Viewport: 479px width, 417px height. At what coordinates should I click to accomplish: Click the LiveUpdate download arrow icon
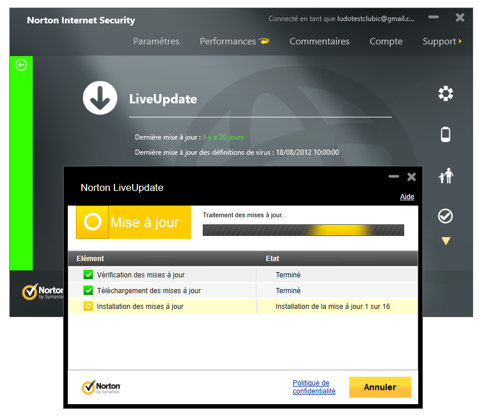point(100,98)
